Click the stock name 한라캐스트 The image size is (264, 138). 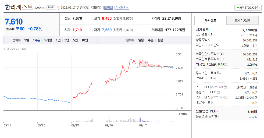[19, 7]
